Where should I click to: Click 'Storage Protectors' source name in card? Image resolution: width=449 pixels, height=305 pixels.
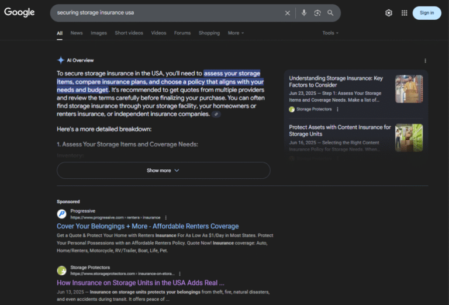(314, 109)
